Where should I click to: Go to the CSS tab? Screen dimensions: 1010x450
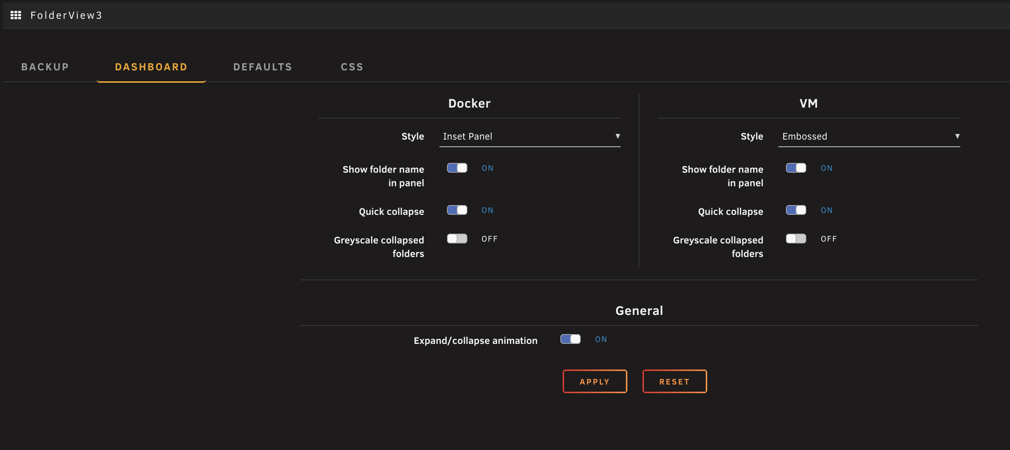click(x=352, y=67)
